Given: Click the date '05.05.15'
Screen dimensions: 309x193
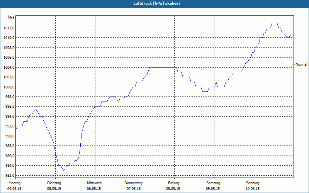Looking at the screenshot, I should coord(54,189).
